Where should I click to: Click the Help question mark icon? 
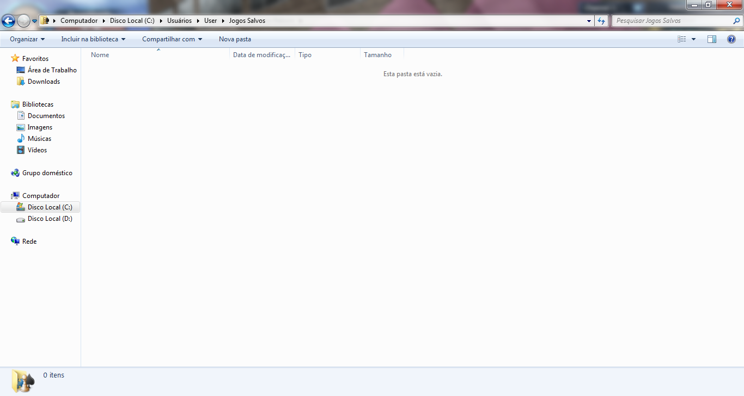point(731,39)
